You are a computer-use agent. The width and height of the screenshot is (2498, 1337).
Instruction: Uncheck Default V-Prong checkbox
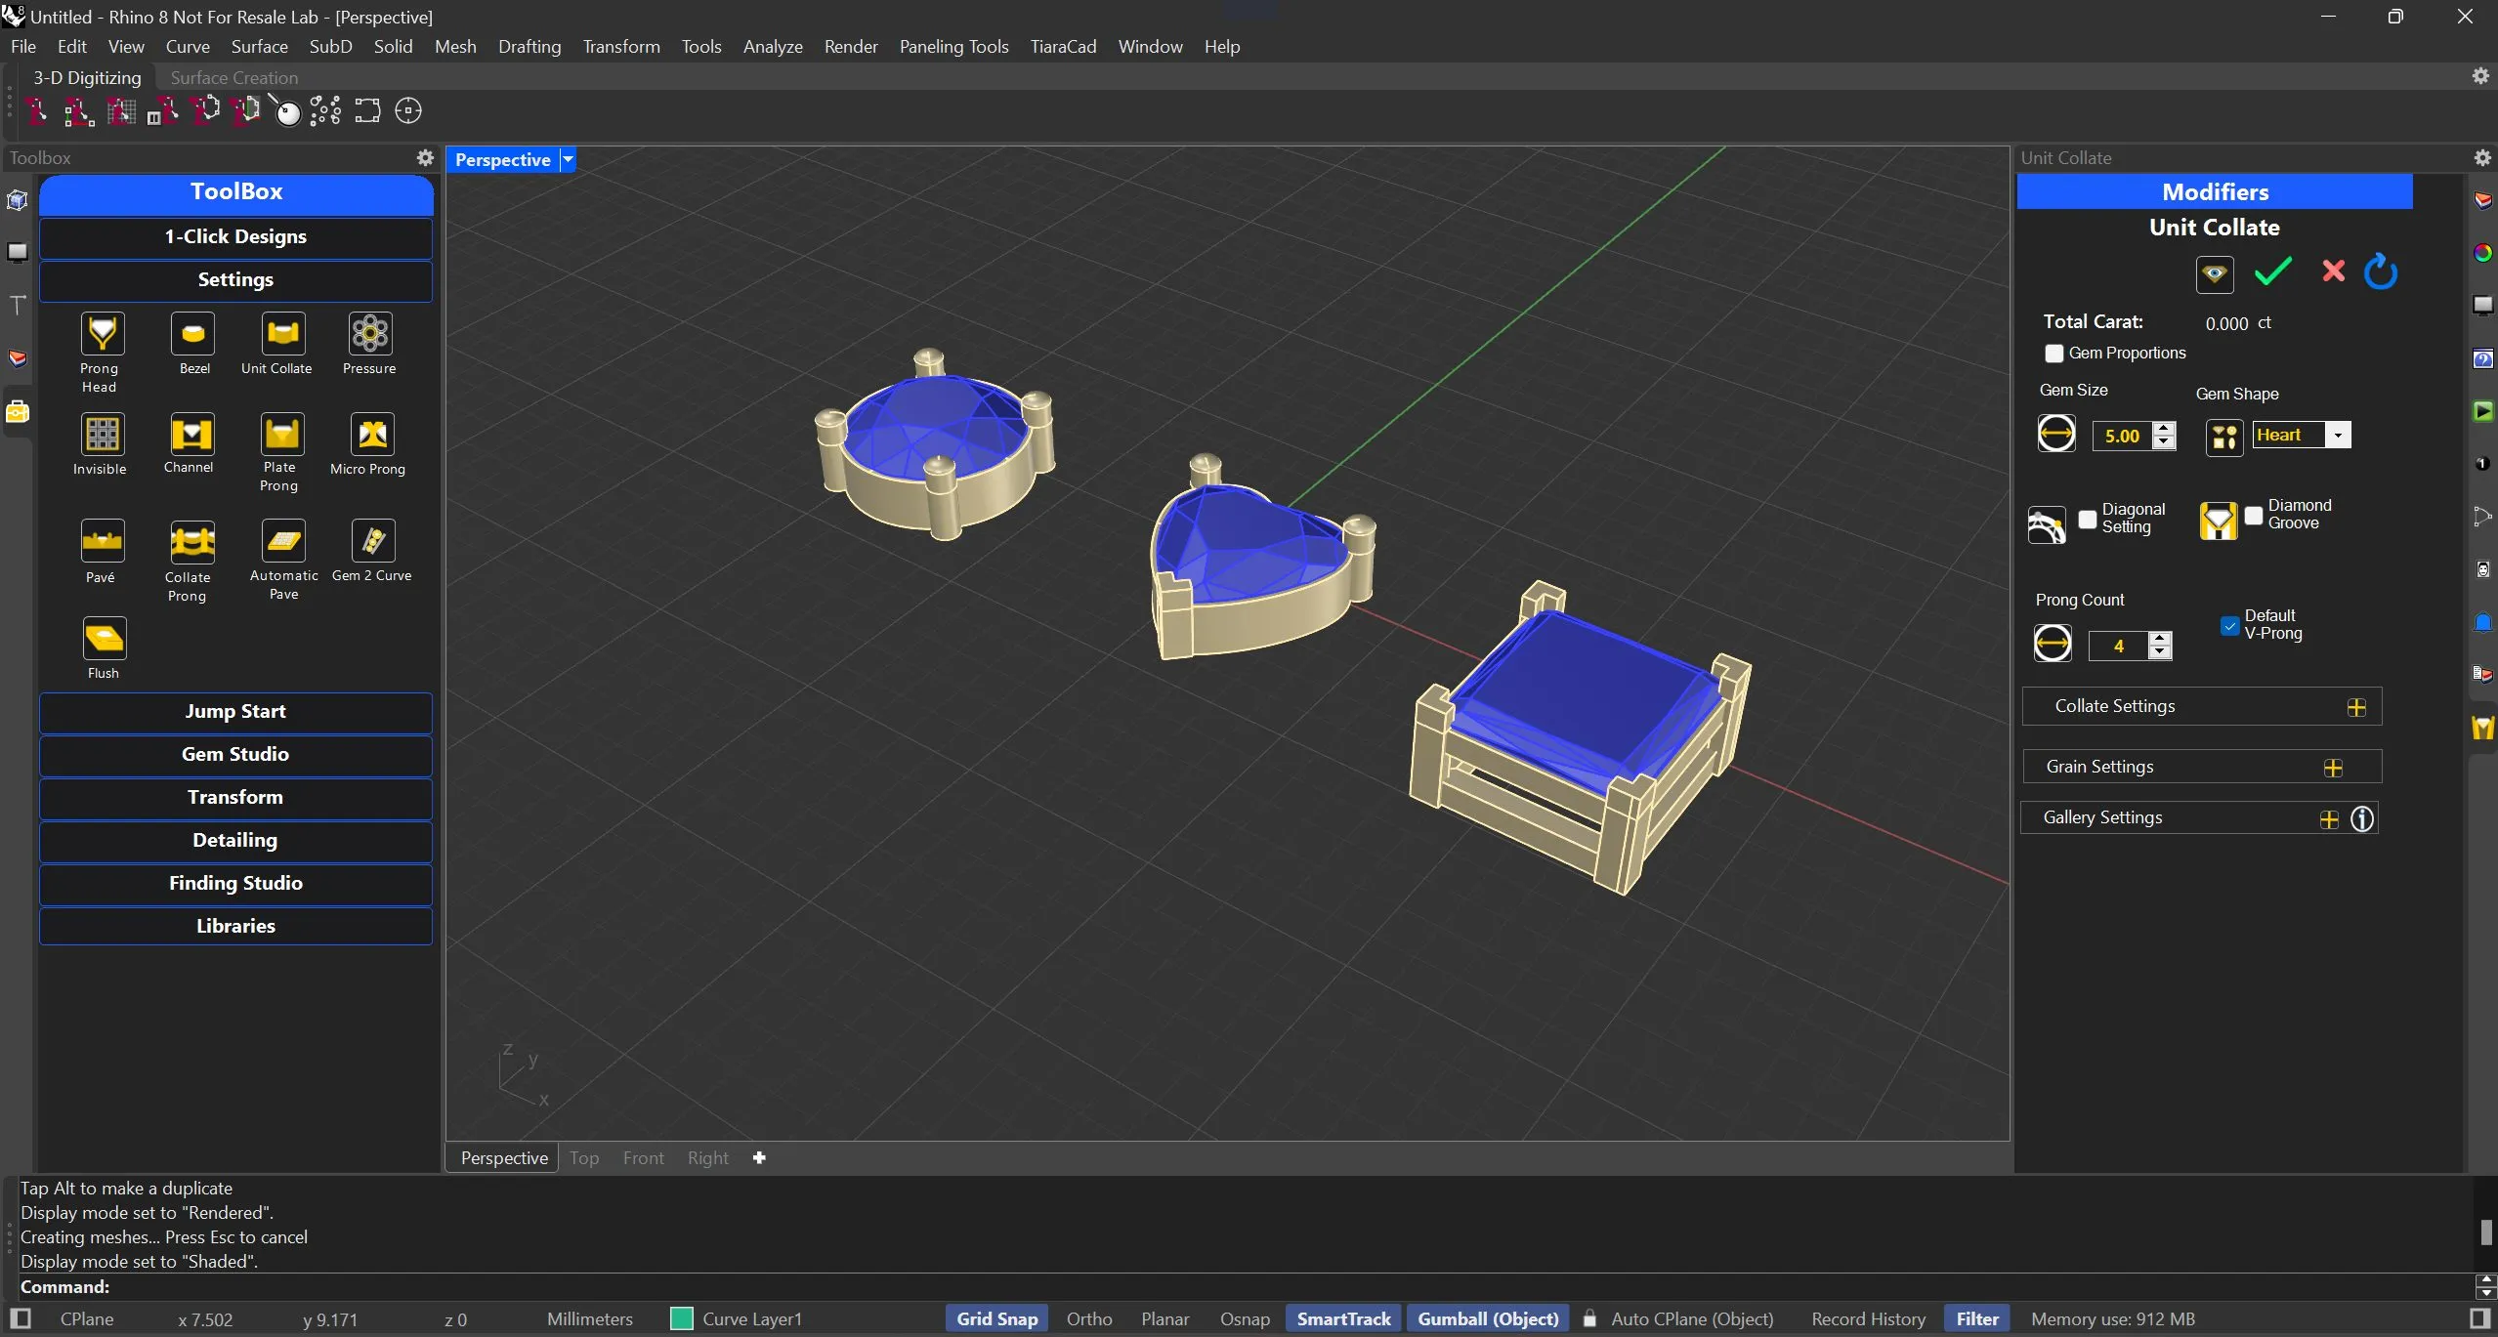click(x=2229, y=625)
